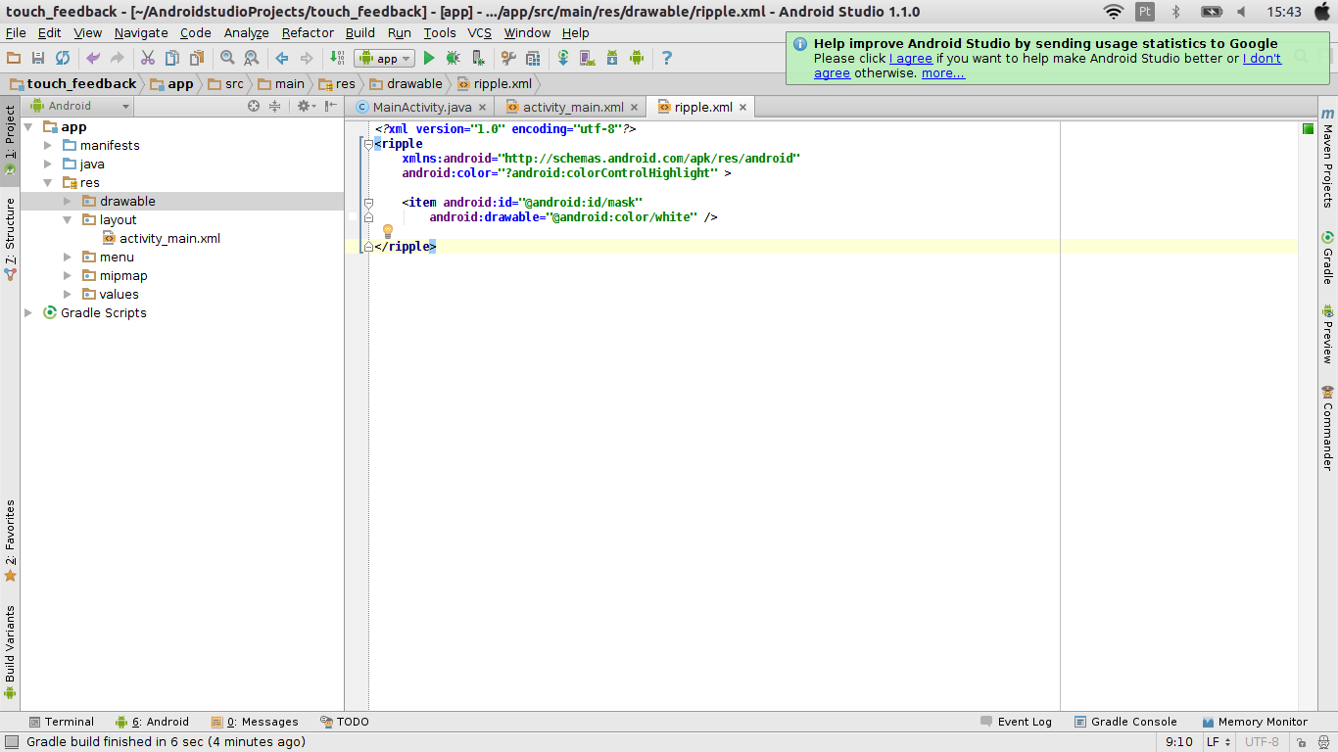1338x752 pixels.
Task: Select activity_main.xml in project tree
Action: click(x=169, y=238)
